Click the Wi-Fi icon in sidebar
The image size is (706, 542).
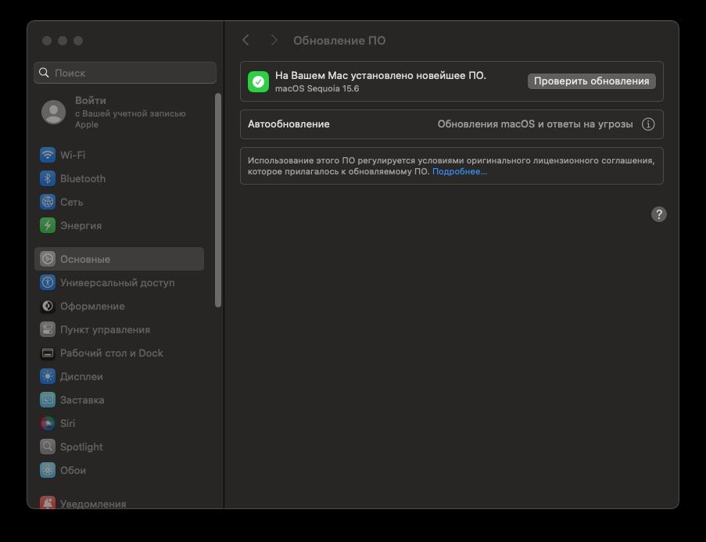pyautogui.click(x=48, y=155)
